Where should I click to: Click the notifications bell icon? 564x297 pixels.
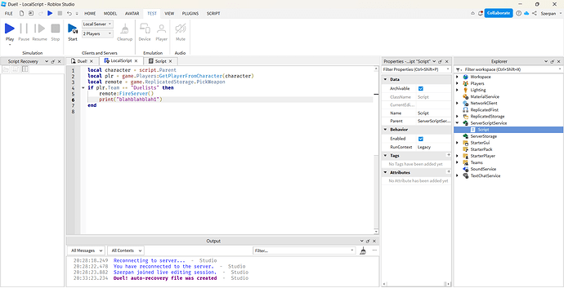point(481,13)
